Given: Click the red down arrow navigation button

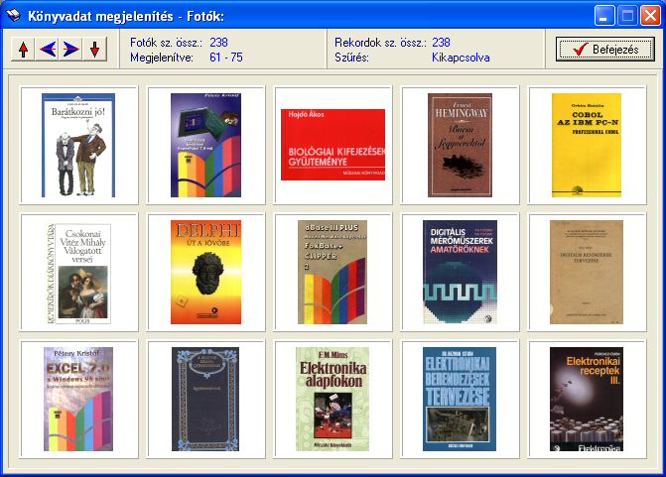Looking at the screenshot, I should click(x=94, y=50).
